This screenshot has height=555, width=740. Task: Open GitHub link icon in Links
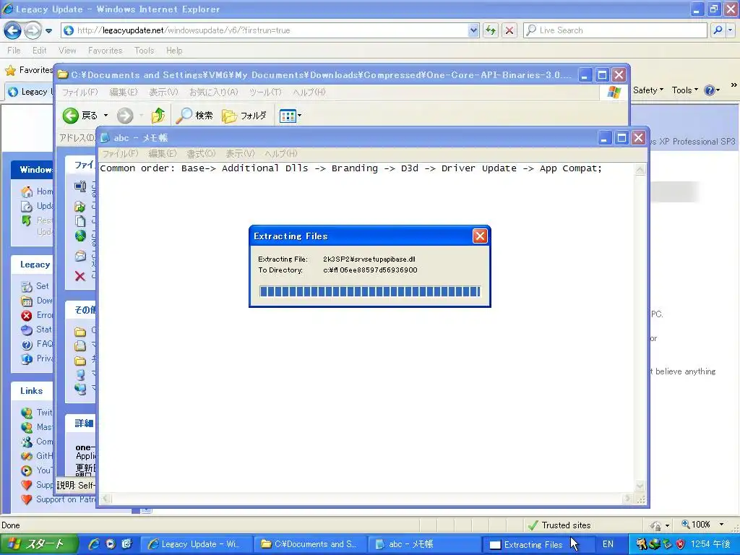(27, 457)
